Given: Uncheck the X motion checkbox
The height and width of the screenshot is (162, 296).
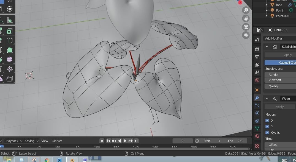Looking at the screenshot, I should point(267,121).
